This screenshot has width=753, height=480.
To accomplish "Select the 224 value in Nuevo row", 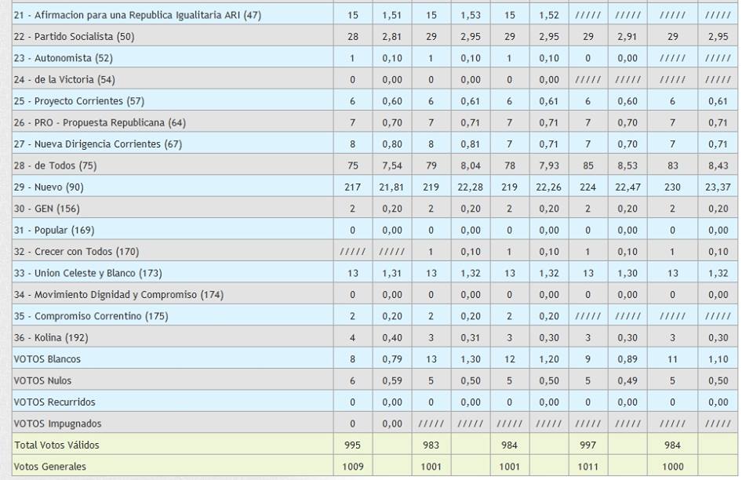I will [x=587, y=187].
